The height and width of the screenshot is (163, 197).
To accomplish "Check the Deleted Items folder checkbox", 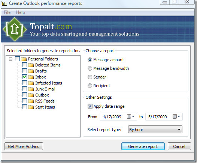I will (x=24, y=65).
